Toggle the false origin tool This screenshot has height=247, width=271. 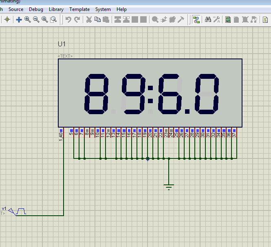[7, 19]
